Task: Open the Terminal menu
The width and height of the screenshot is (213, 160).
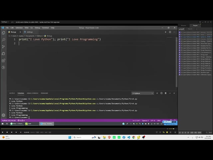Action: 45,28
